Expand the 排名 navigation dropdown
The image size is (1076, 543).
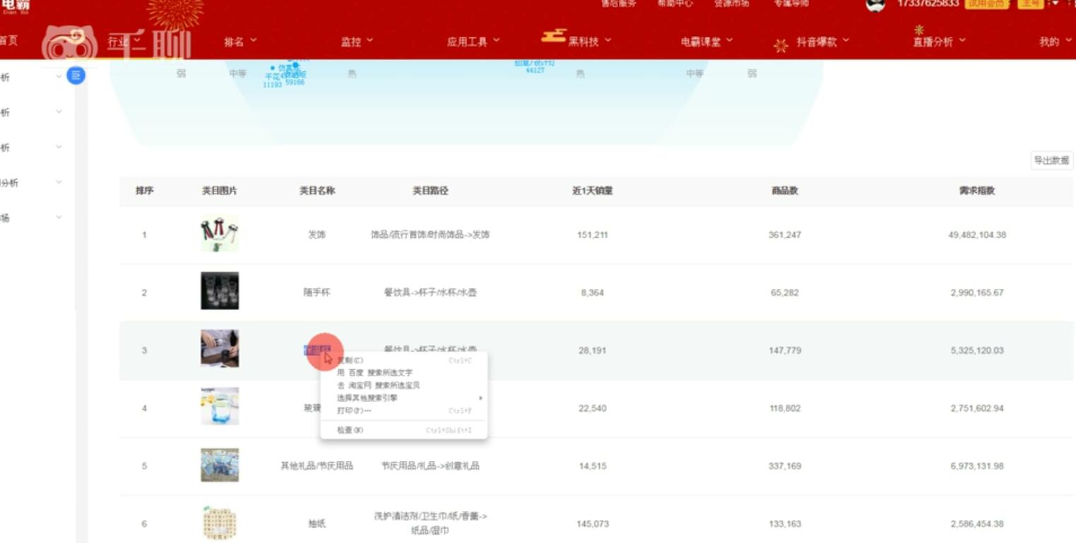(x=240, y=42)
